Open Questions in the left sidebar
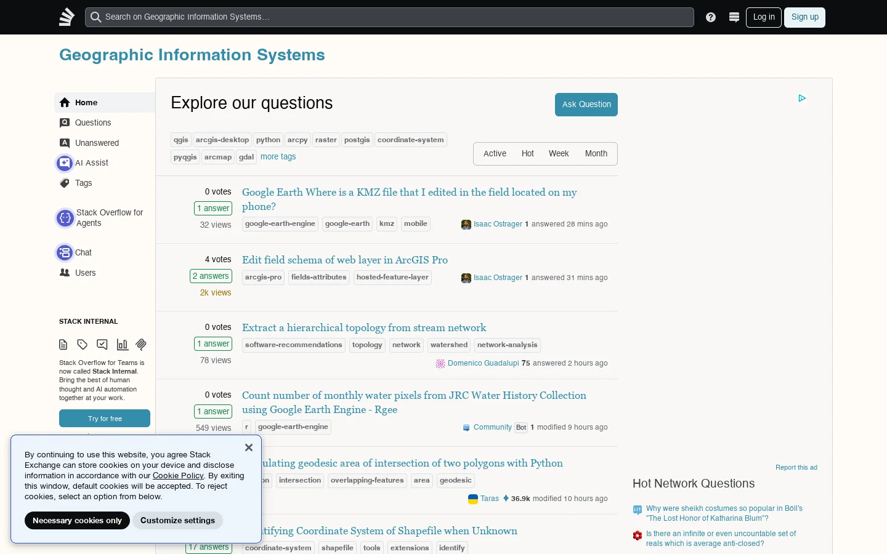The height and width of the screenshot is (554, 887). pyautogui.click(x=105, y=123)
